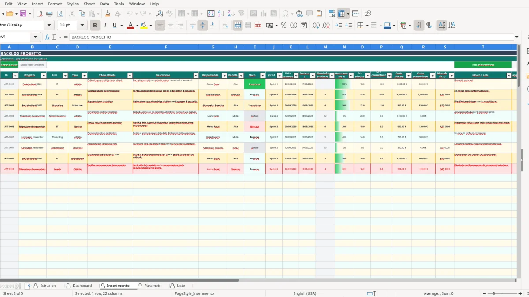Click the formula input field

(291, 37)
